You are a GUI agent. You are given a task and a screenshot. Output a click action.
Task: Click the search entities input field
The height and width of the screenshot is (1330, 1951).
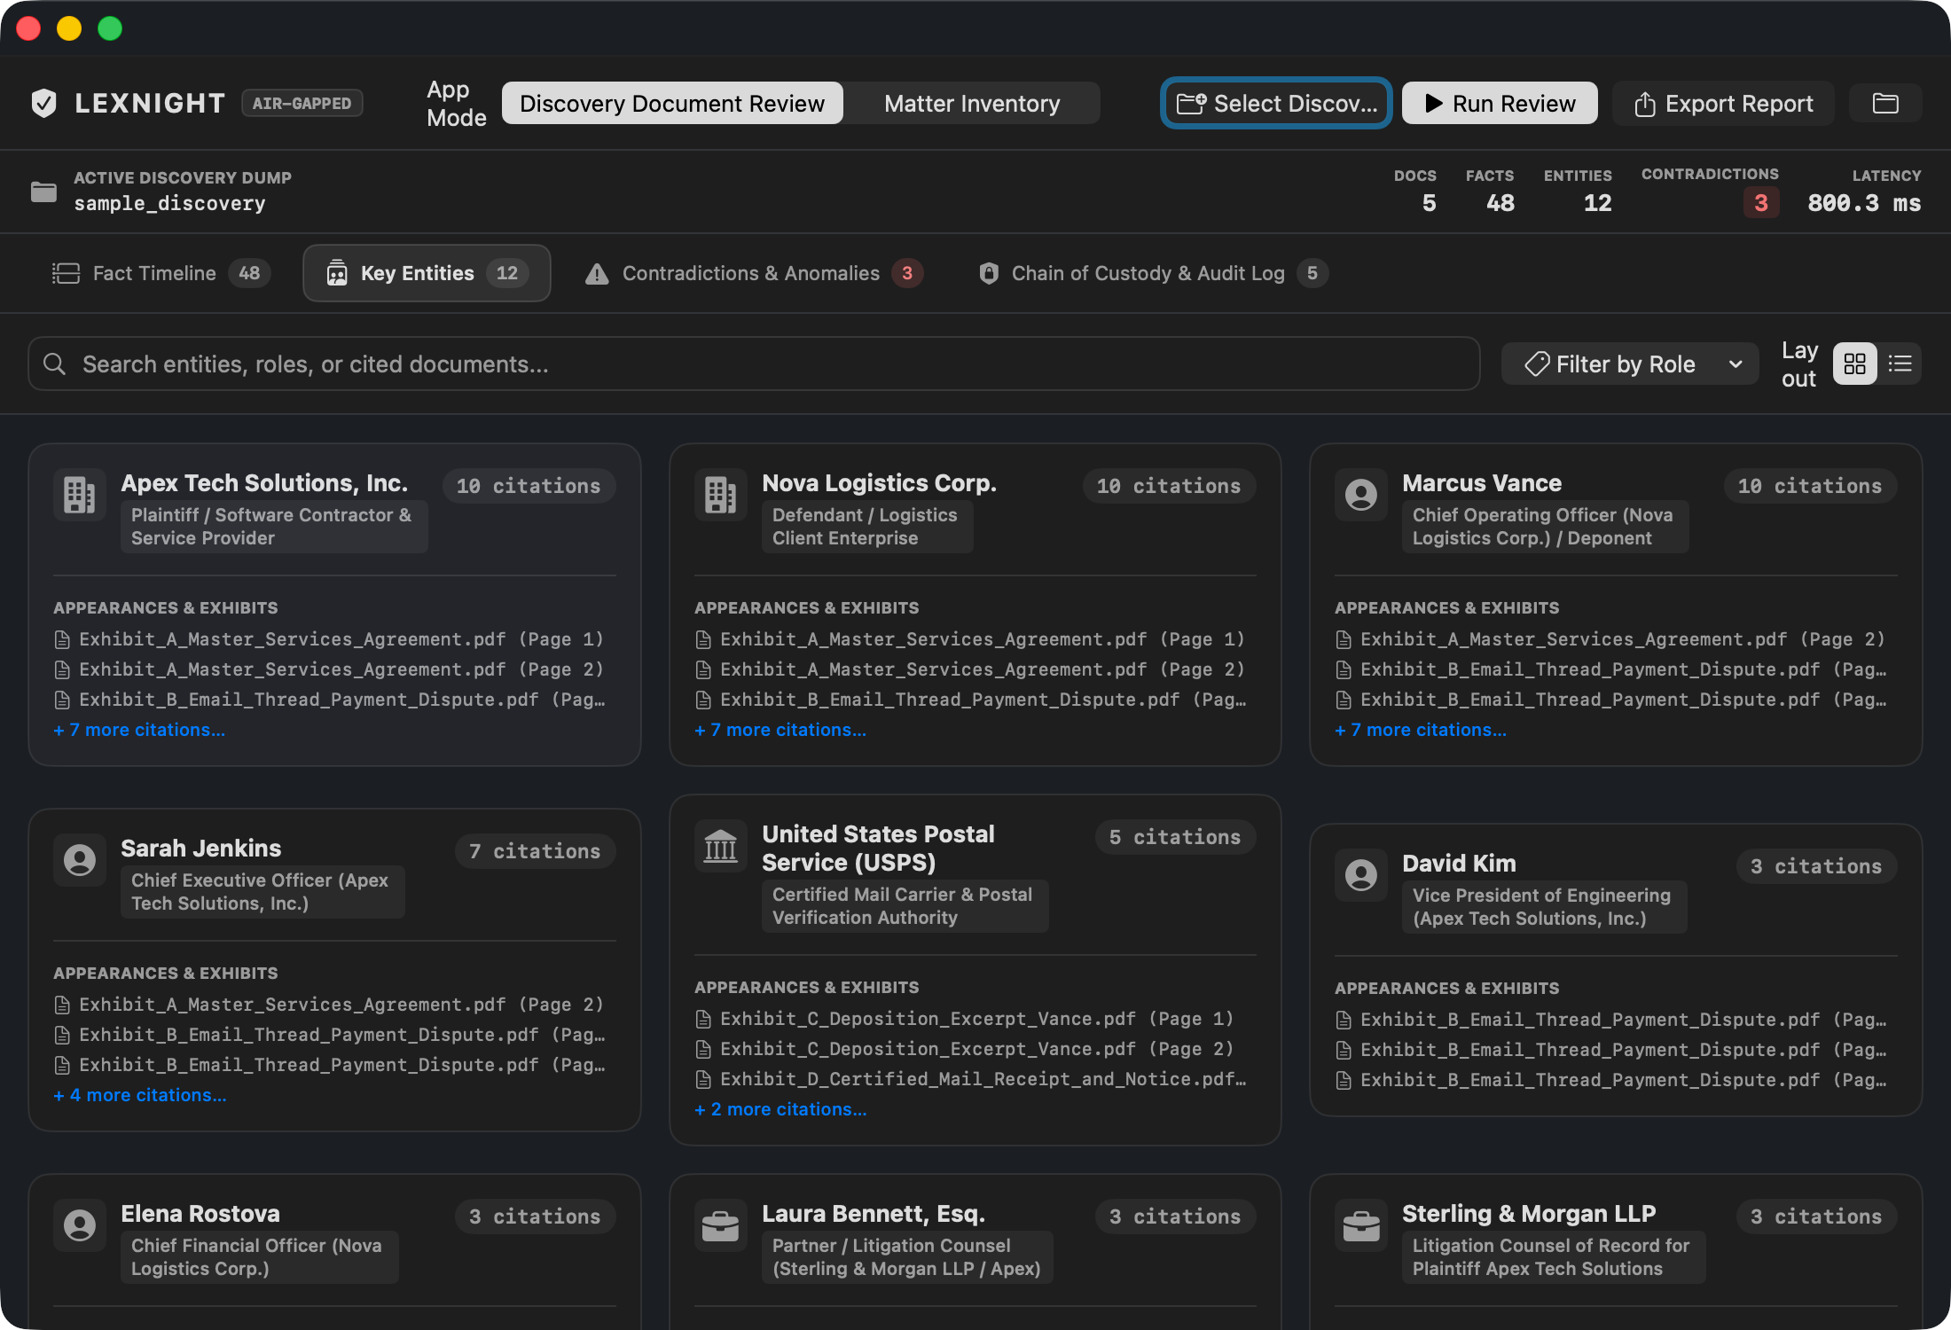coord(754,364)
